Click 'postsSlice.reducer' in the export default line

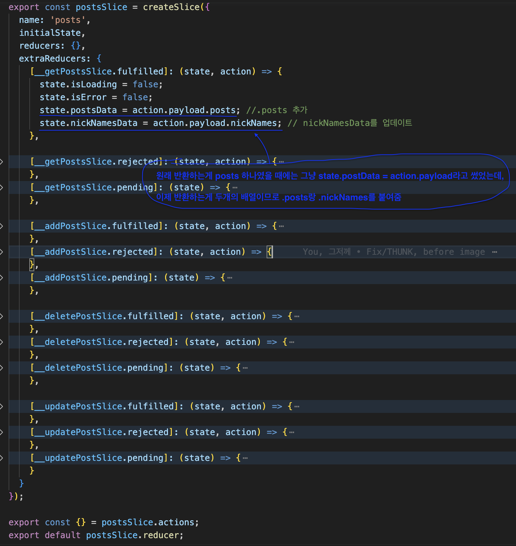pos(132,535)
